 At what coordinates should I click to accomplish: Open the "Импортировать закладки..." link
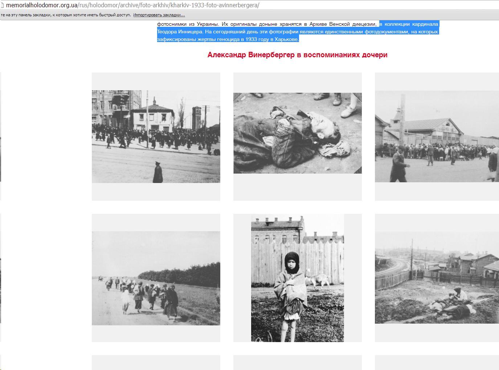point(159,15)
